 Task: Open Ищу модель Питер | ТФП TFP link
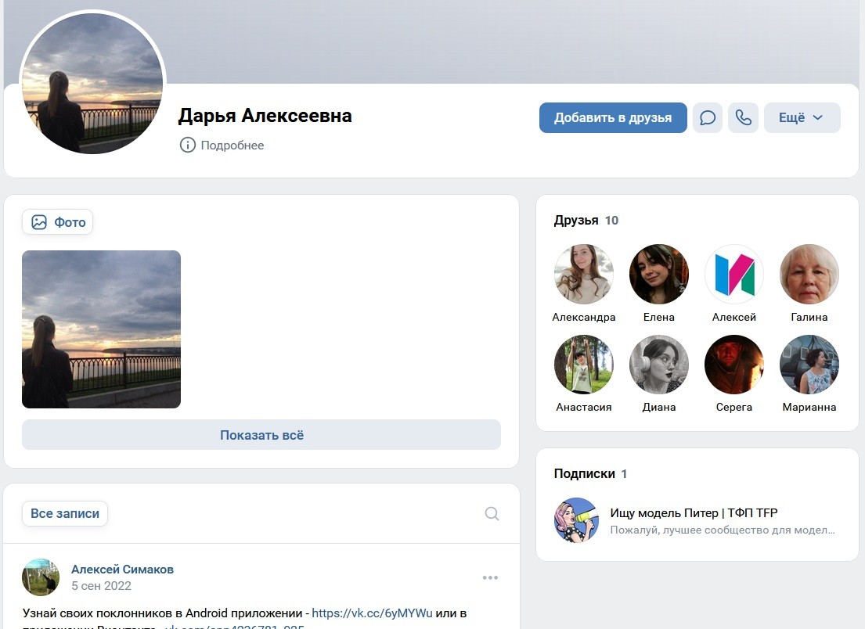(x=694, y=512)
